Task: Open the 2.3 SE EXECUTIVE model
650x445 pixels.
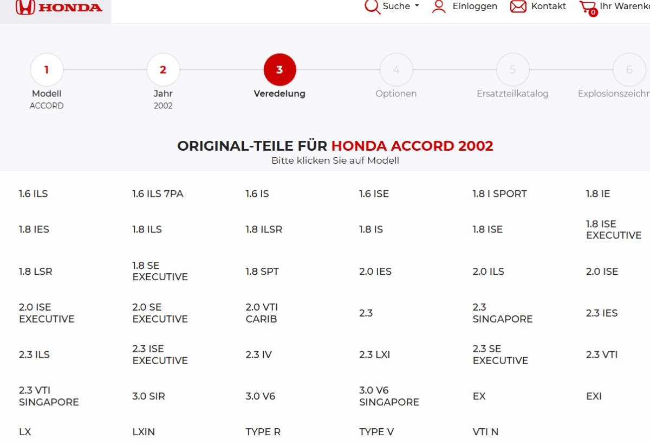Action: click(500, 354)
